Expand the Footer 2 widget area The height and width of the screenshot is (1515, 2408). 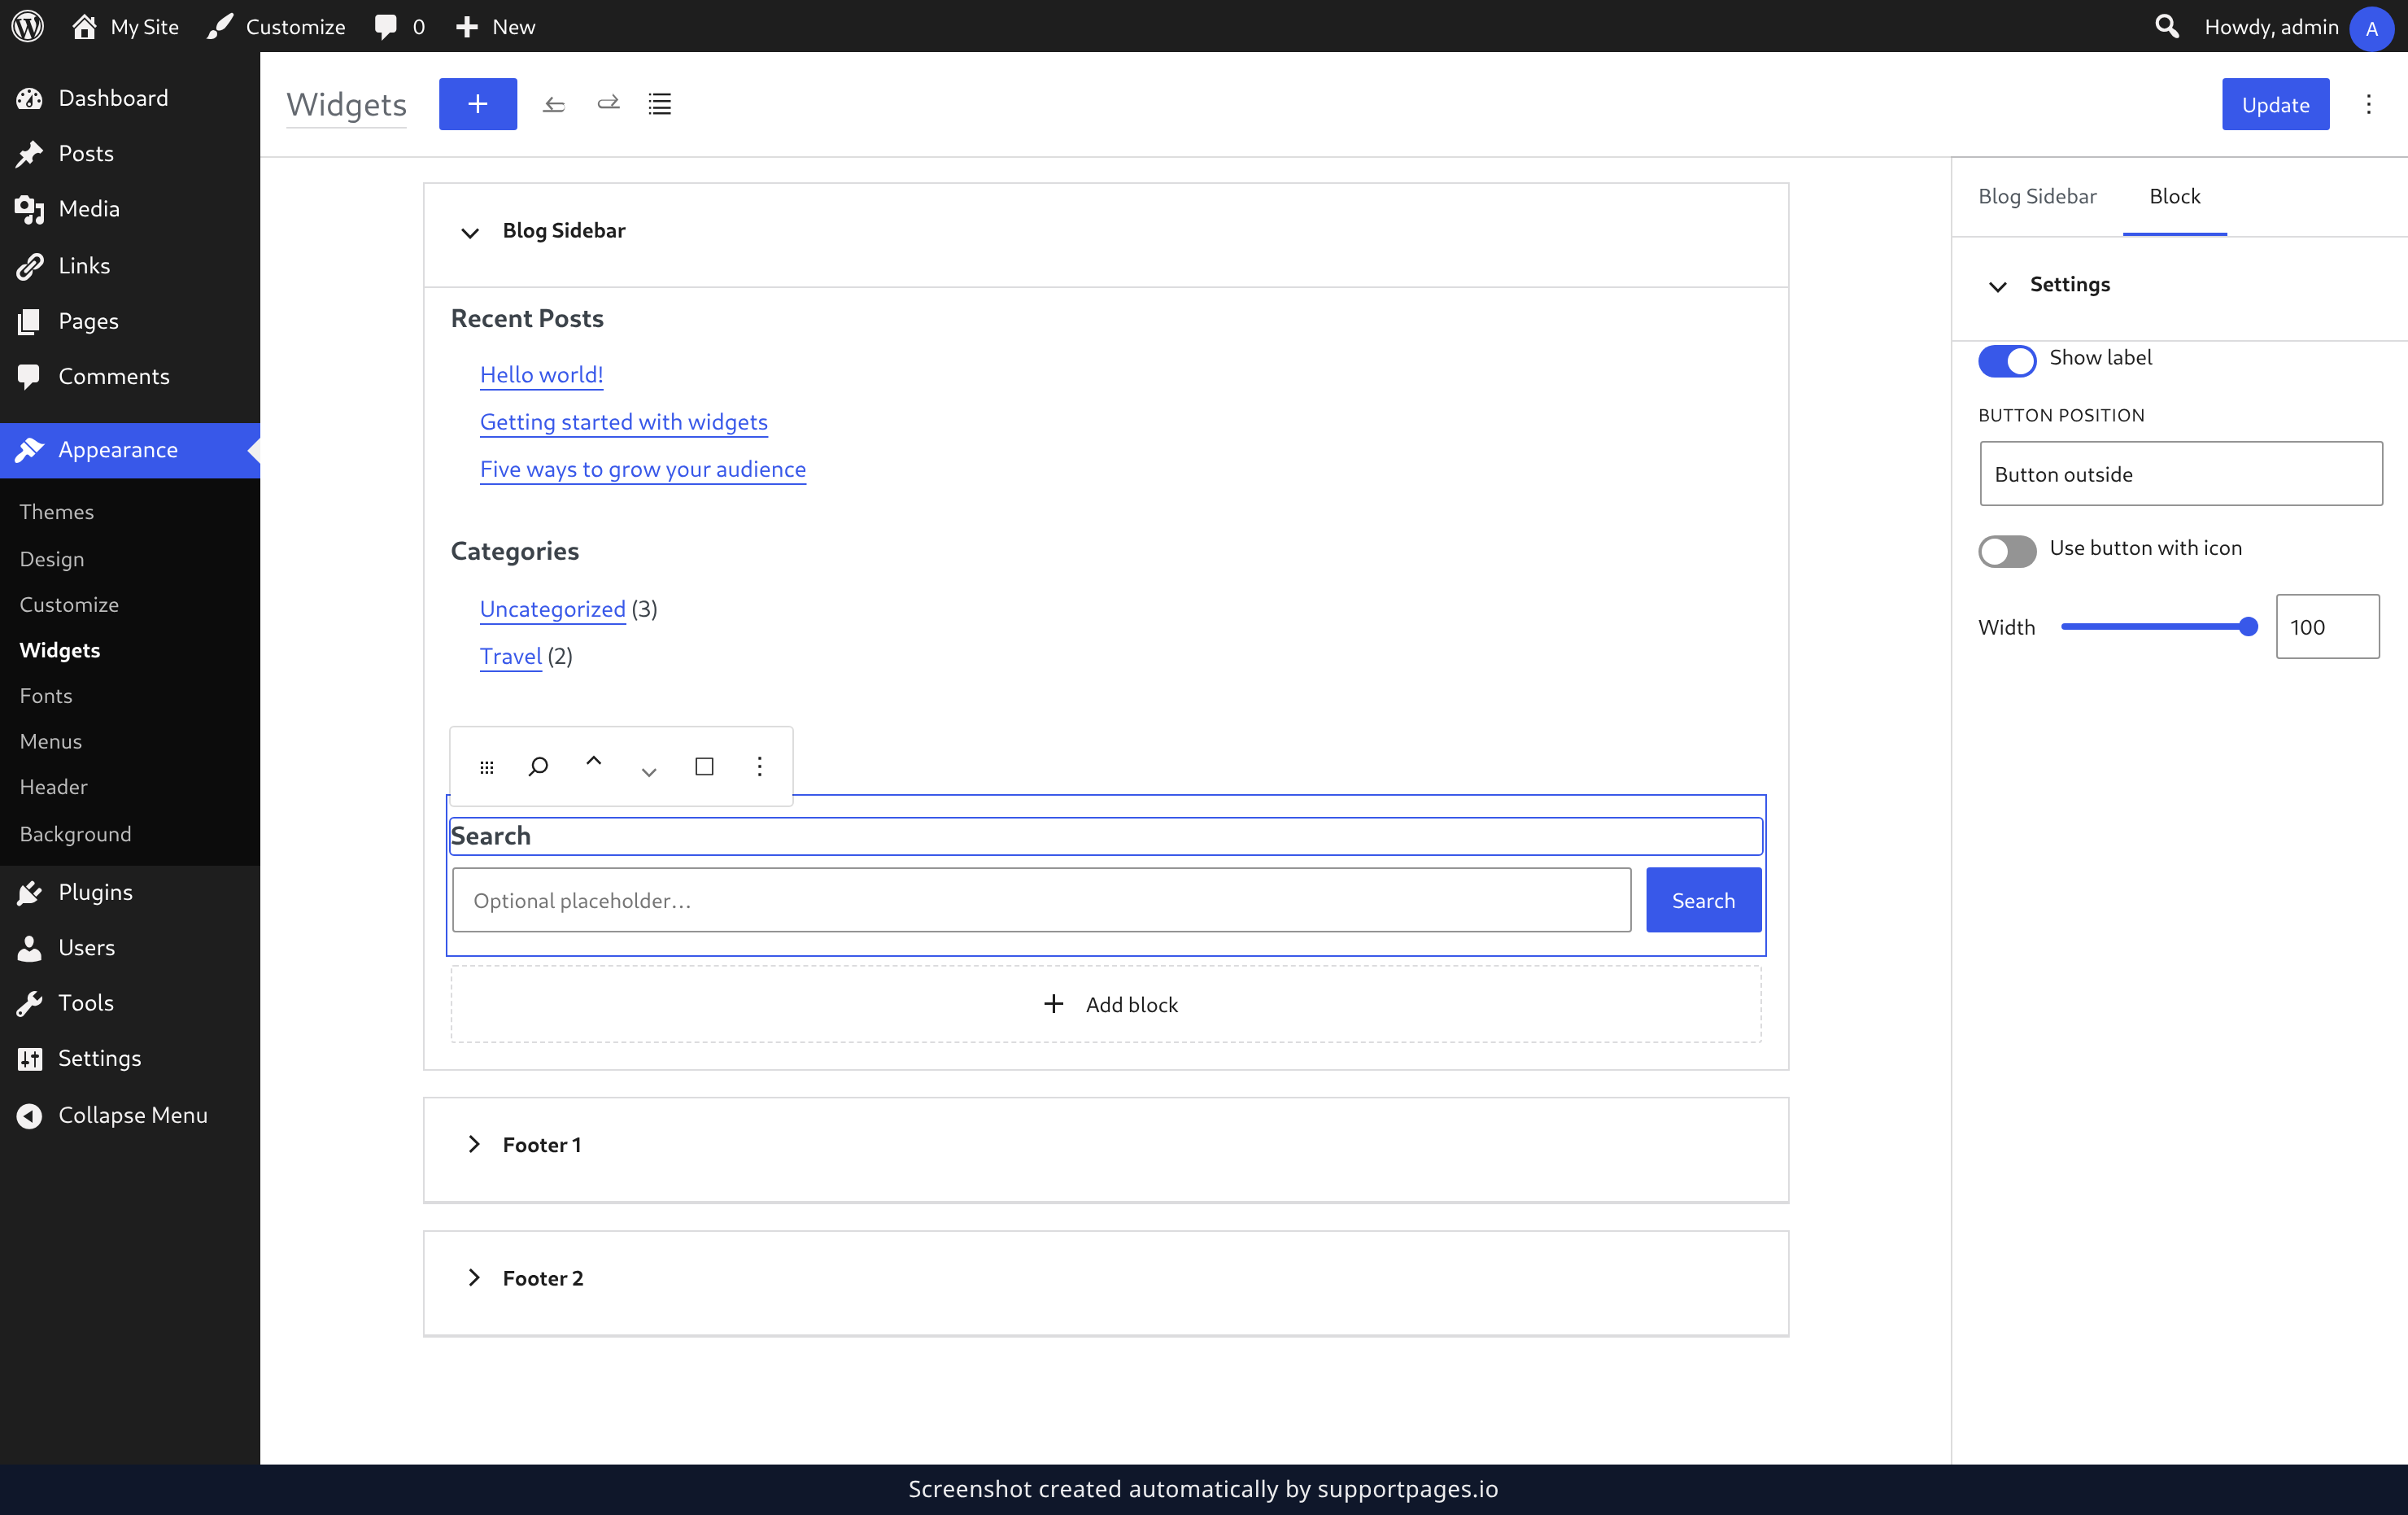click(x=474, y=1277)
